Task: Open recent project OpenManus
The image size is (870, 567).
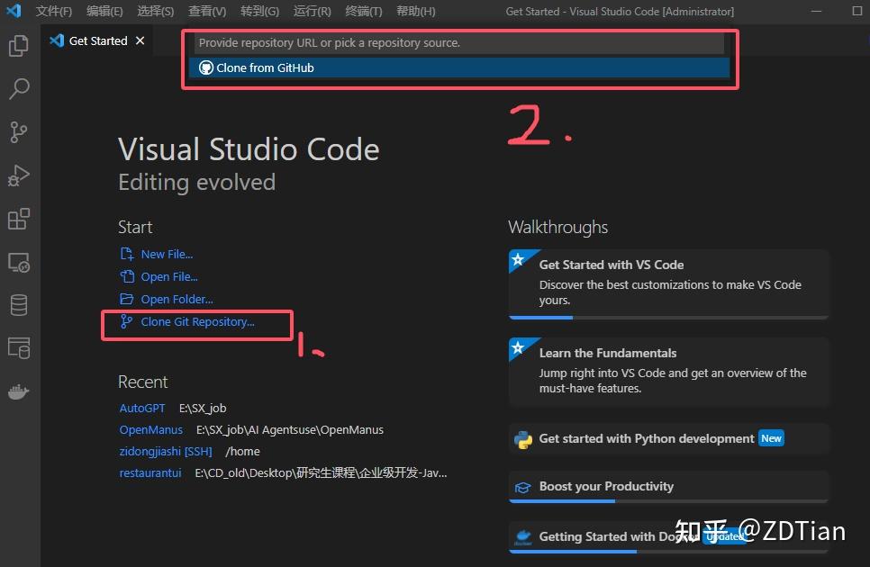Action: tap(151, 429)
